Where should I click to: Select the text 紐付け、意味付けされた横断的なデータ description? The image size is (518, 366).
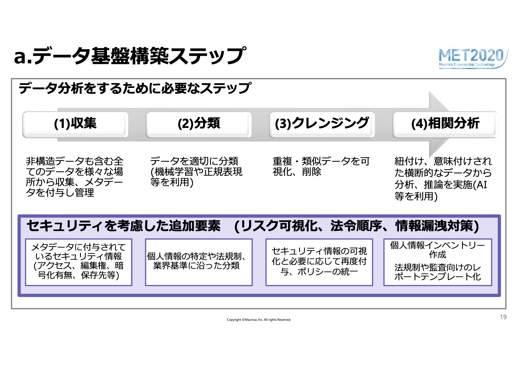point(443,179)
